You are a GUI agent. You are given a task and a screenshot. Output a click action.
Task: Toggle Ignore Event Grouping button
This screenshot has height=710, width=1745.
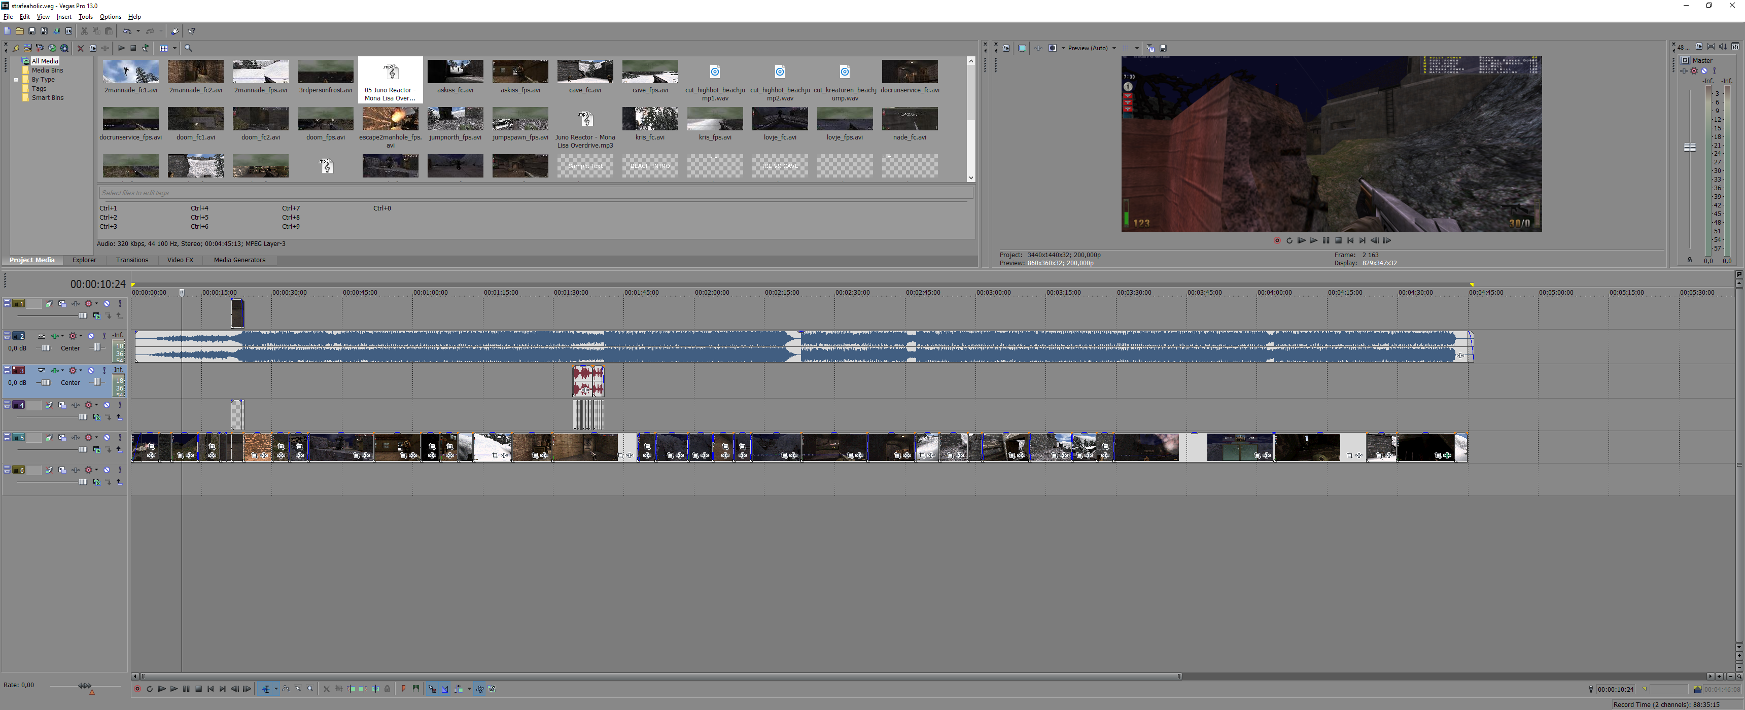pyautogui.click(x=492, y=689)
